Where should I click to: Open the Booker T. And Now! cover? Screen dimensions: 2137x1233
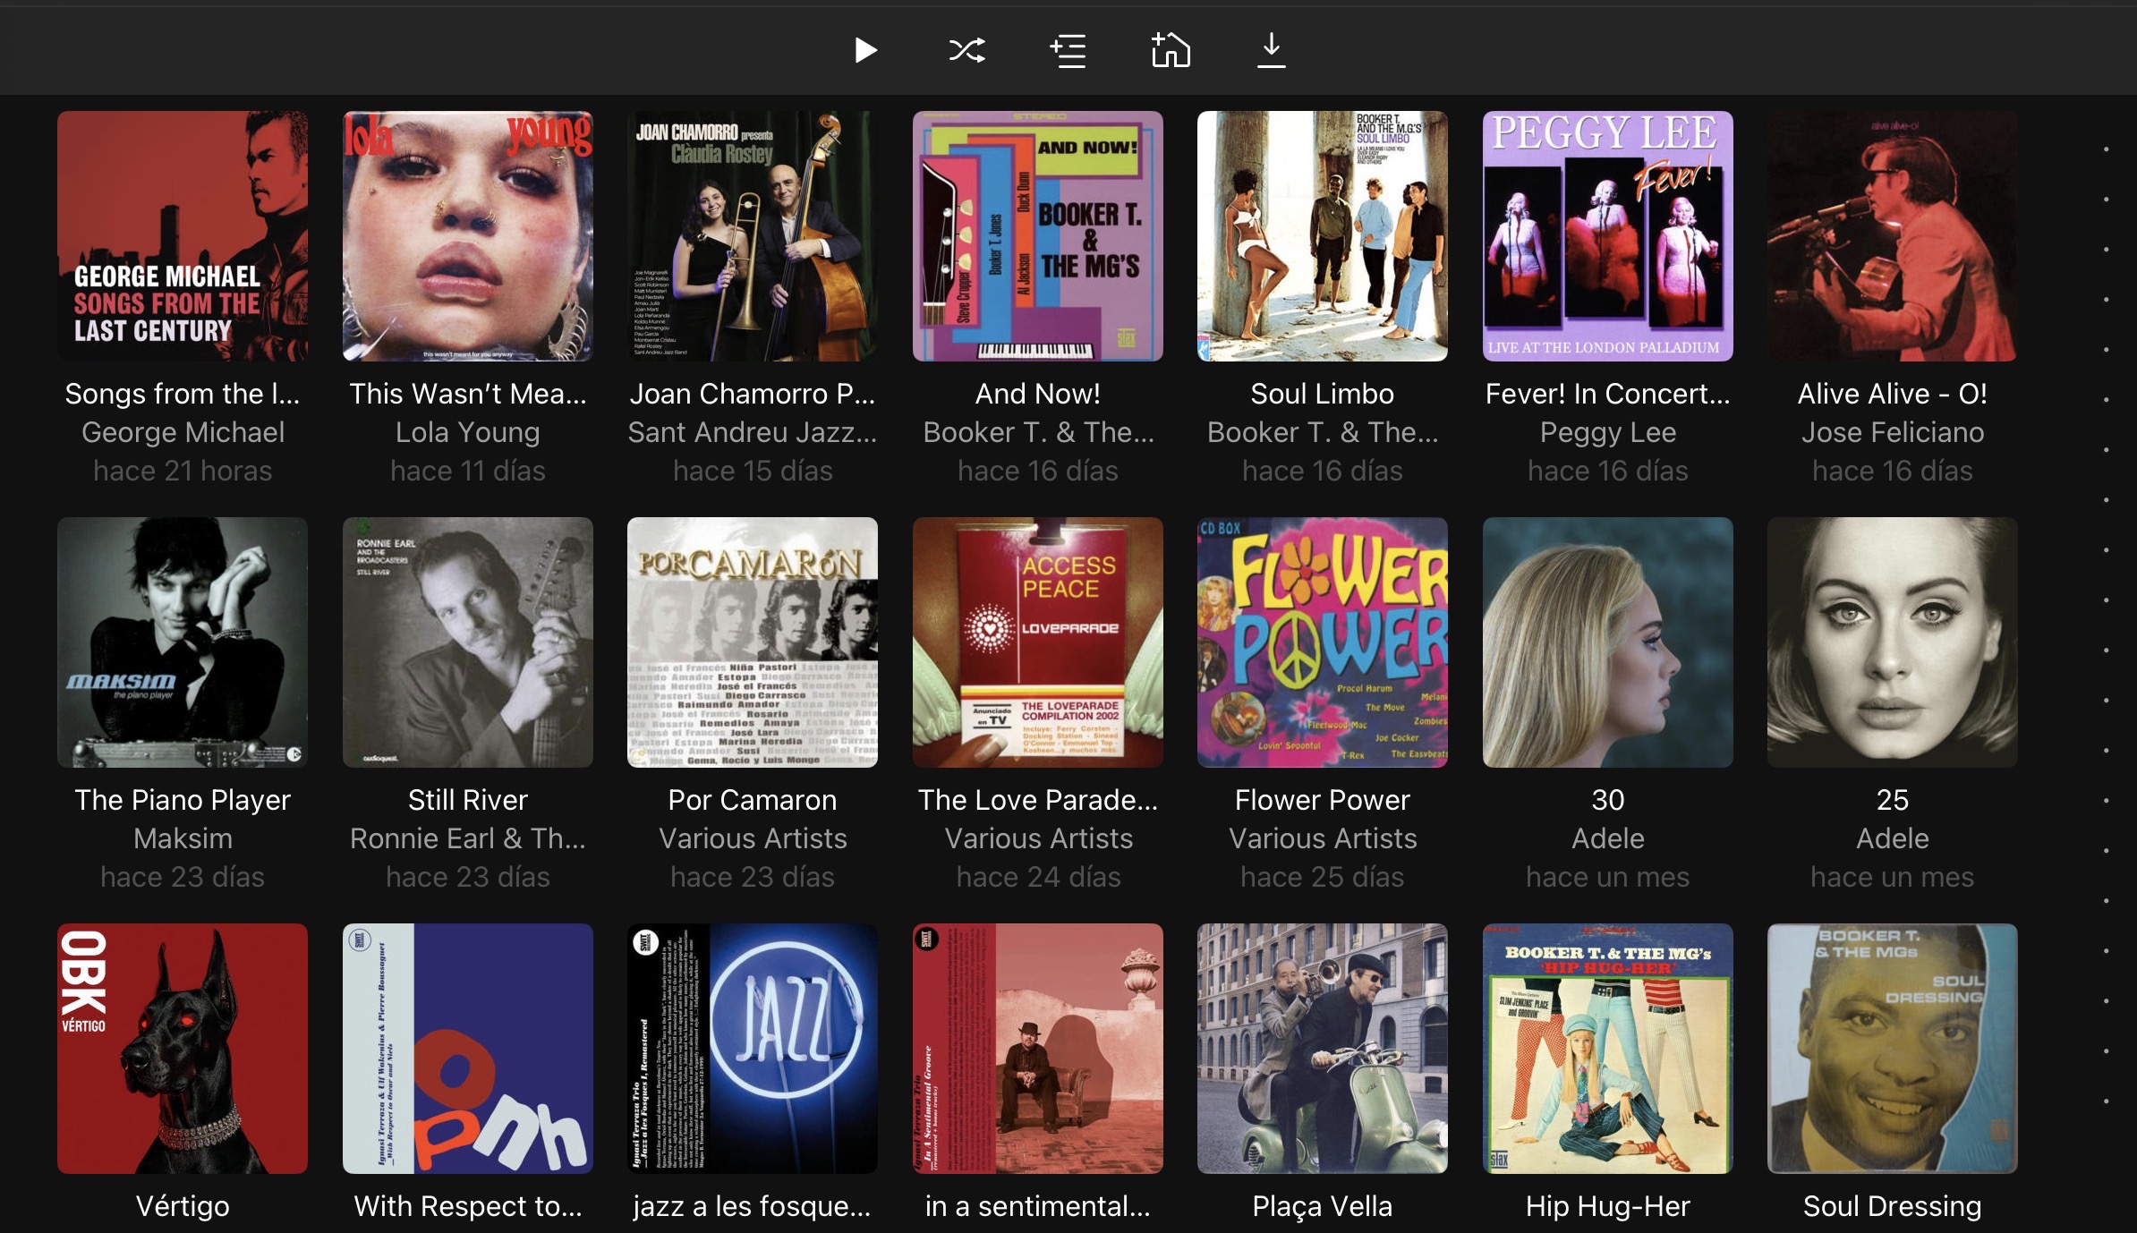(1037, 236)
